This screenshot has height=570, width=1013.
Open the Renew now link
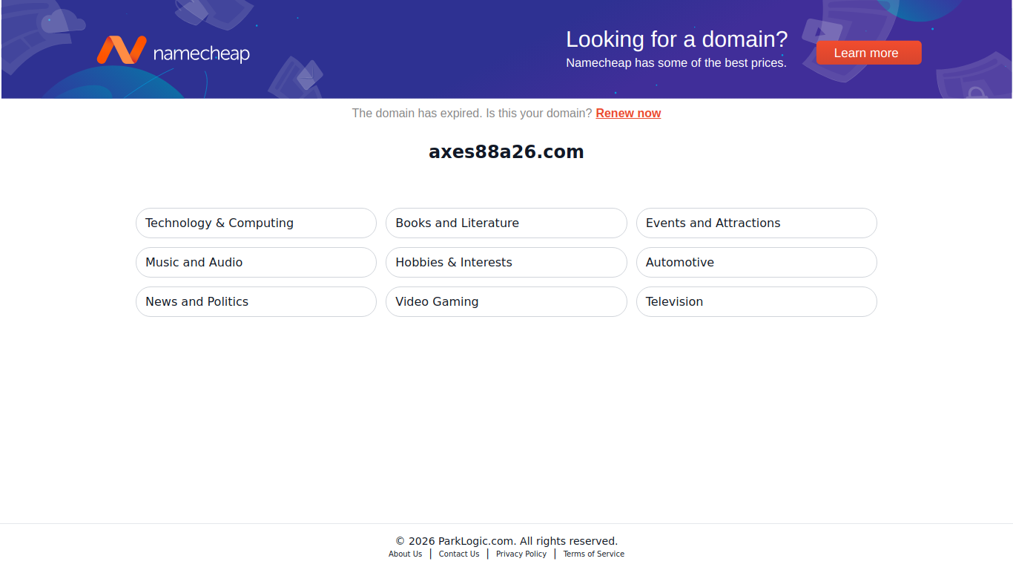[628, 113]
